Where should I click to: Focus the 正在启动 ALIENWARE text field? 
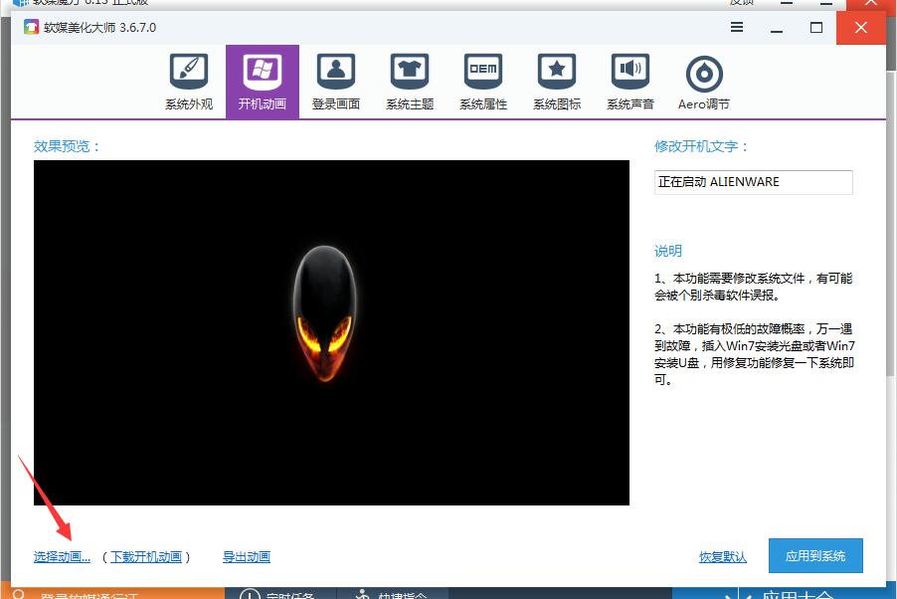tap(754, 182)
